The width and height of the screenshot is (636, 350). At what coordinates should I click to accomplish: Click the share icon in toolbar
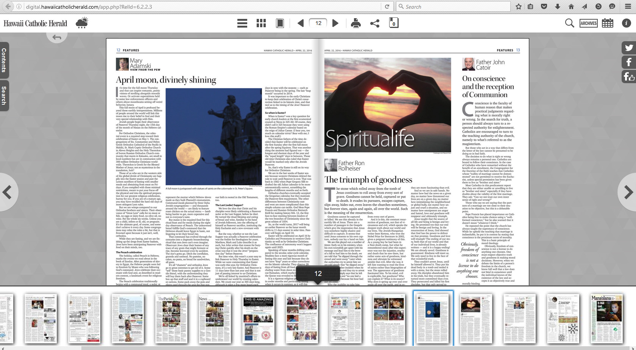(375, 23)
